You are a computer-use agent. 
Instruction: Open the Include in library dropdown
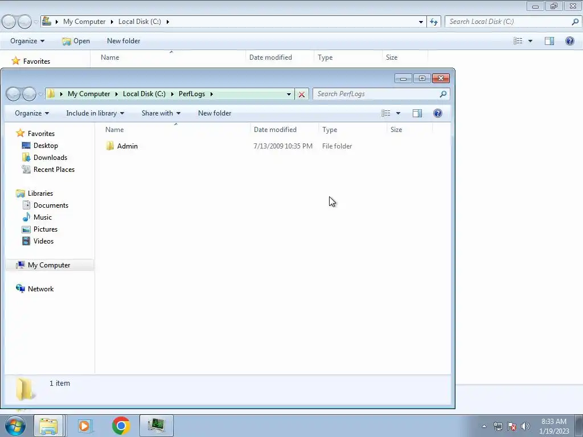point(95,113)
